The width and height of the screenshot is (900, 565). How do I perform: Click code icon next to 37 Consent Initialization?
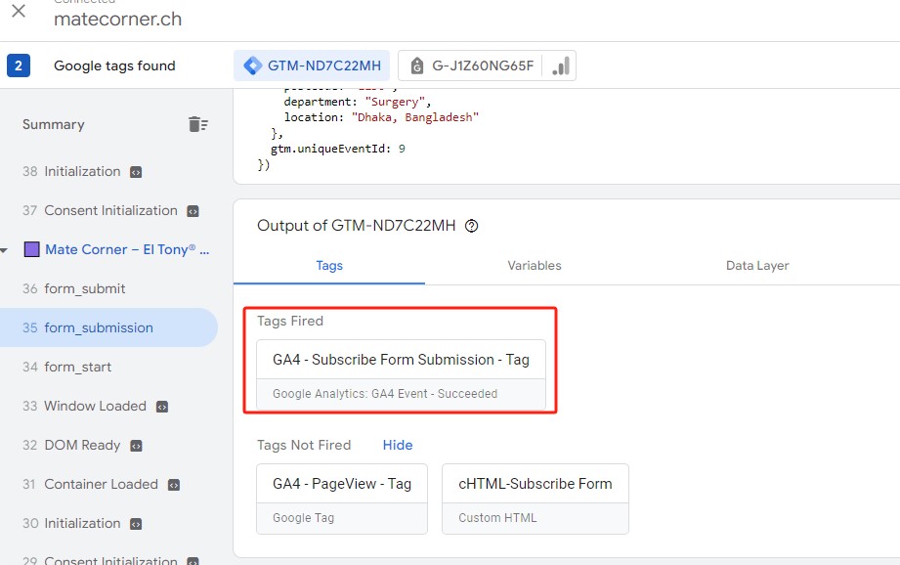193,211
